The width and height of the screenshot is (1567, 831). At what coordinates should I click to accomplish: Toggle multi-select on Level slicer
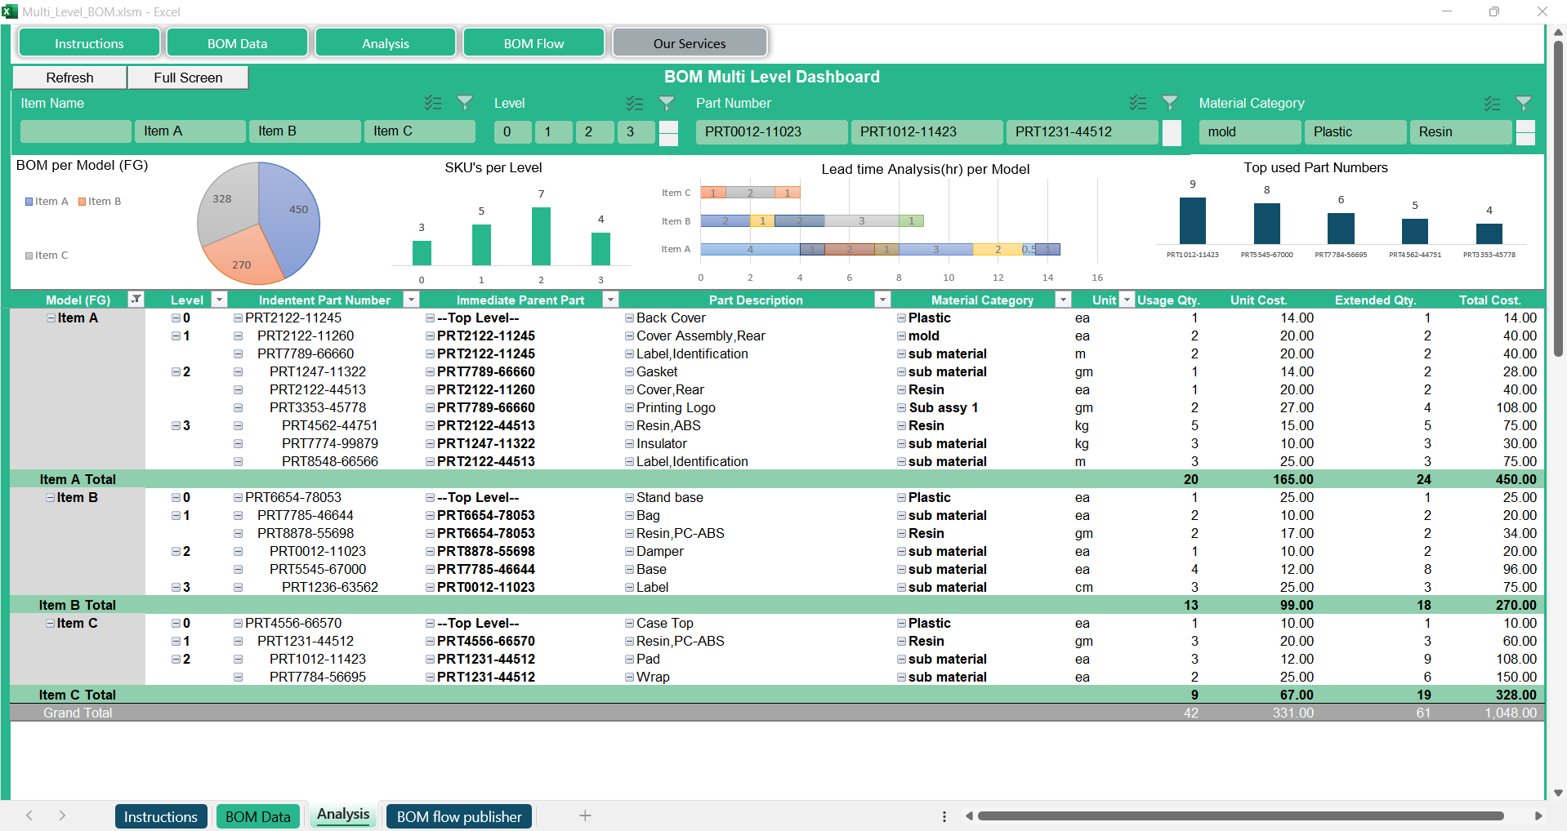click(x=634, y=103)
